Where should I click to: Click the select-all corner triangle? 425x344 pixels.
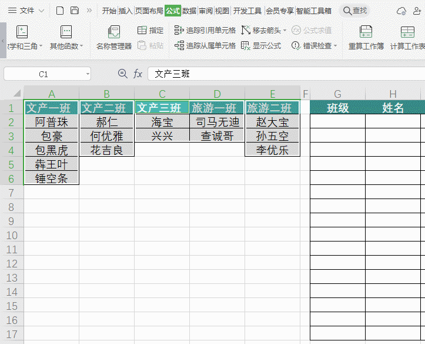(17, 94)
